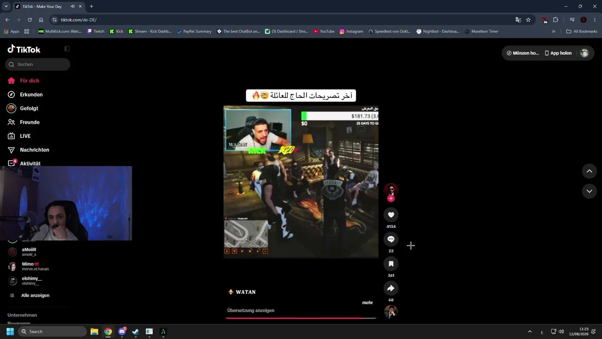The width and height of the screenshot is (602, 339).
Task: Open the Twitch bookmark
Action: (x=95, y=32)
